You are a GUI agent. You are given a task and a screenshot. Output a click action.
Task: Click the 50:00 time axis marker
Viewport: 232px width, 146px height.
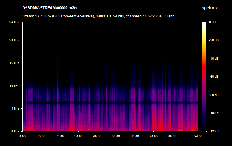point(116,136)
